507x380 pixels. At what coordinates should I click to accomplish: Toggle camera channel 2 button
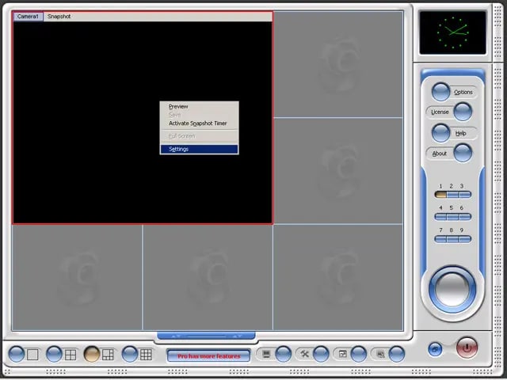point(452,195)
